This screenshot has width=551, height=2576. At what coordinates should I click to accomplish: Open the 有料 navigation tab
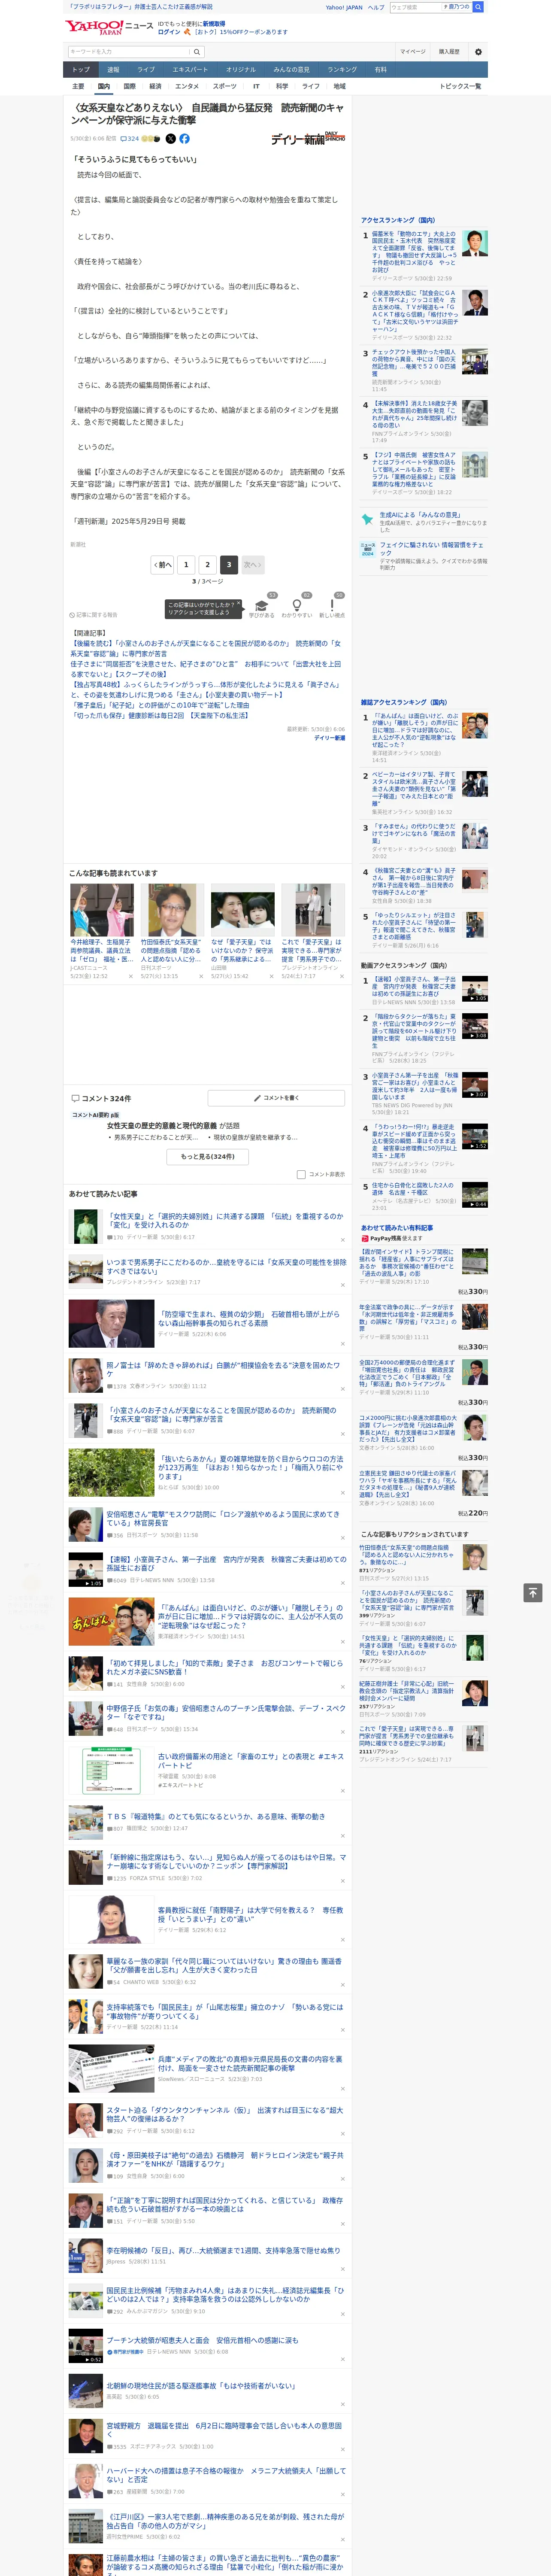(380, 70)
